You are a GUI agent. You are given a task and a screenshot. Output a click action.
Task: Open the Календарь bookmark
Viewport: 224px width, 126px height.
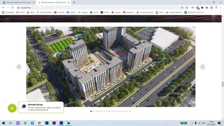(8, 13)
